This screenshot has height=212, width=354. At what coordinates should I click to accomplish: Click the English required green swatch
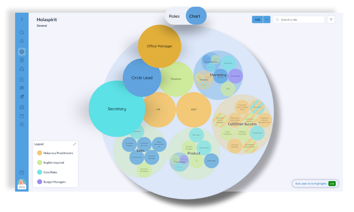pos(40,163)
